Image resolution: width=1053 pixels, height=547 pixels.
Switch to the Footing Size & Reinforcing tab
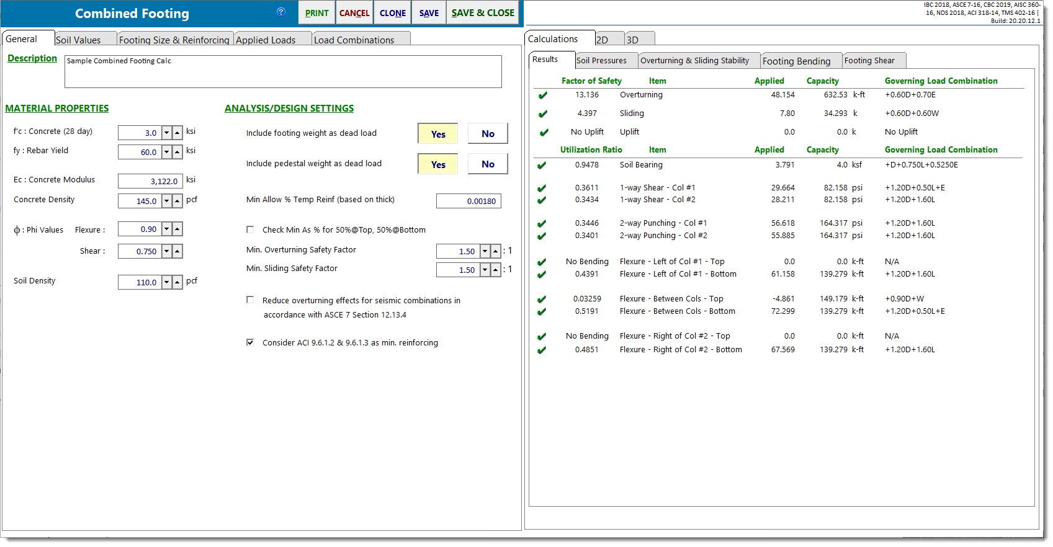(174, 40)
